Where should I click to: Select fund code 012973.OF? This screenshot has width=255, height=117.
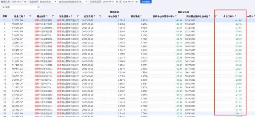(17, 87)
